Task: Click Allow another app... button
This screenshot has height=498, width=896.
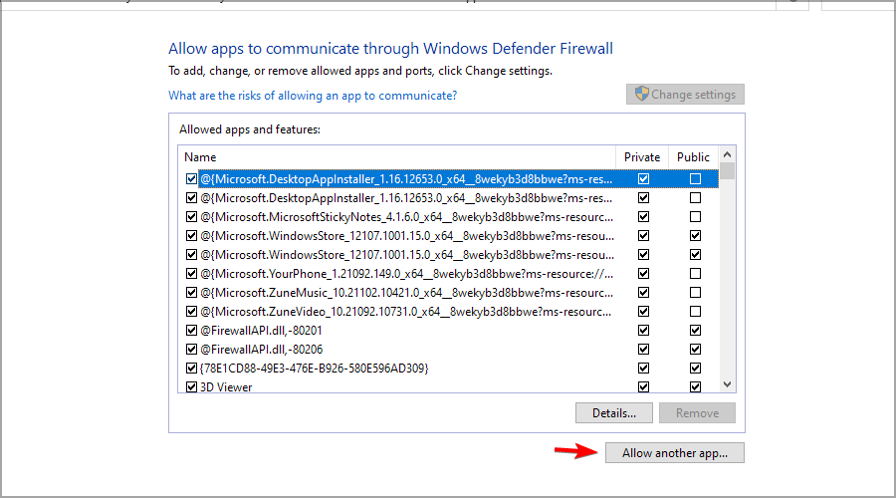Action: click(675, 453)
